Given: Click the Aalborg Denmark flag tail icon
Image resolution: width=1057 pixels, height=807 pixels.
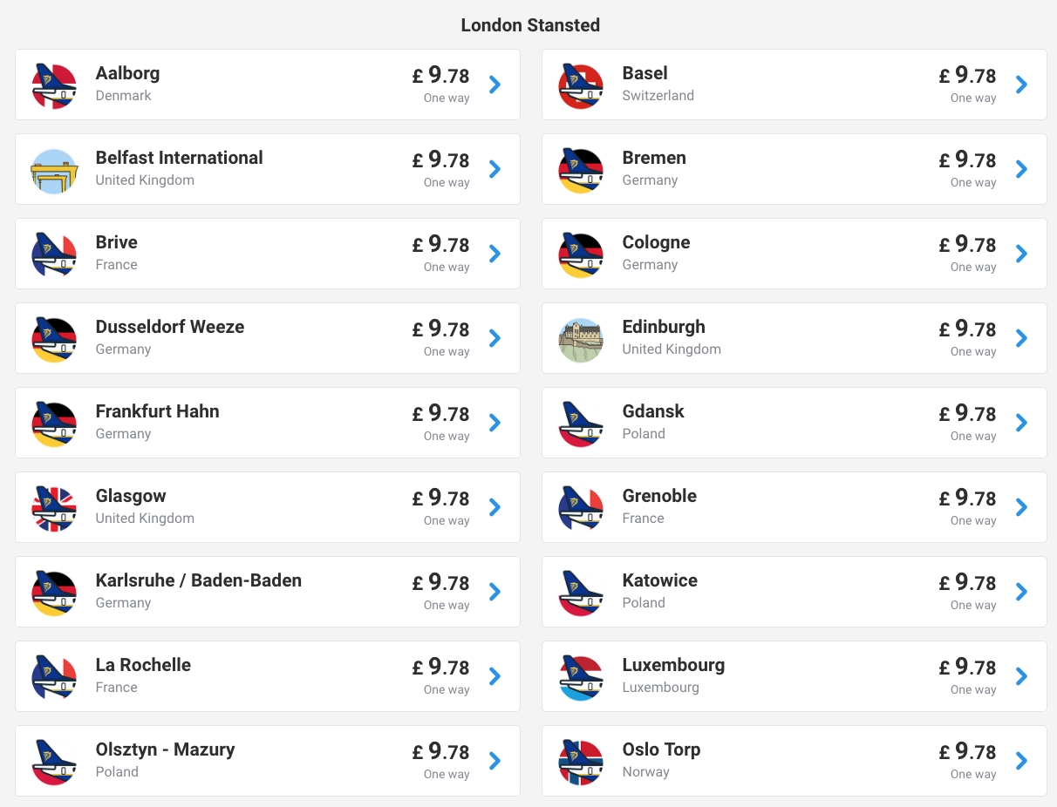Looking at the screenshot, I should point(54,85).
